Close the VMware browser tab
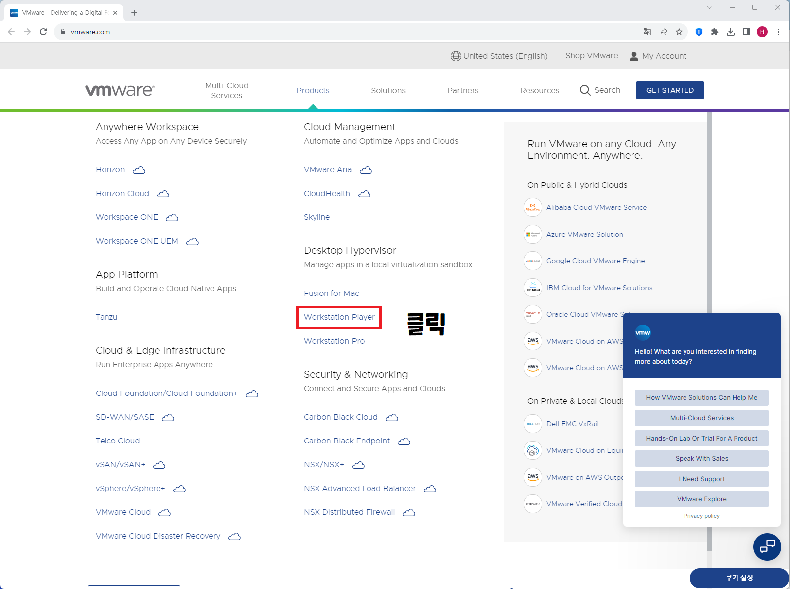The width and height of the screenshot is (790, 589). tap(115, 13)
